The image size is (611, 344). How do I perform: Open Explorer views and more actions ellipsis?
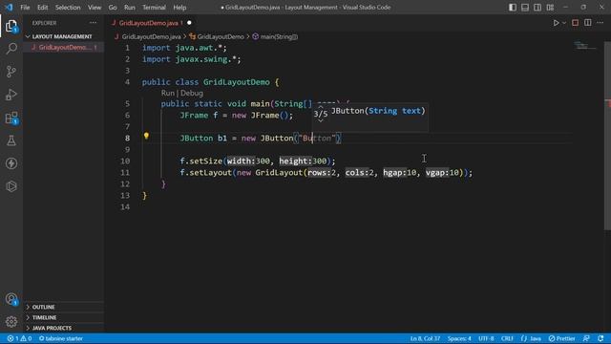click(94, 23)
